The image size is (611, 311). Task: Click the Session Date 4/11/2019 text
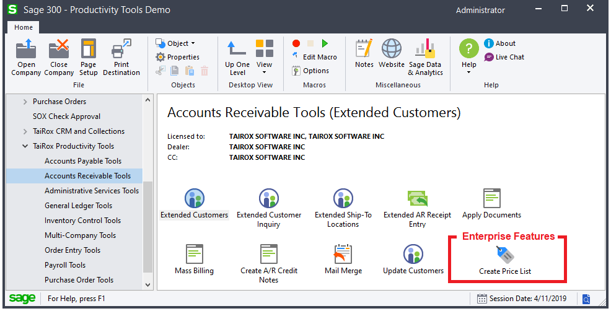[x=528, y=299]
